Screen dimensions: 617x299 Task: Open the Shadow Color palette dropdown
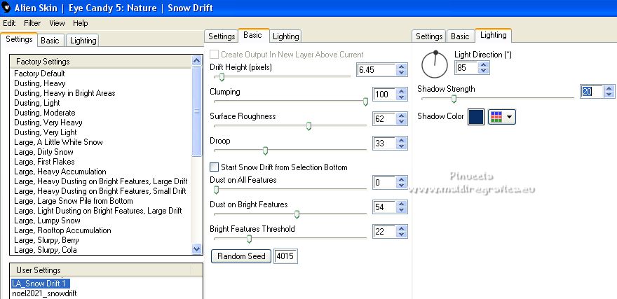502,117
